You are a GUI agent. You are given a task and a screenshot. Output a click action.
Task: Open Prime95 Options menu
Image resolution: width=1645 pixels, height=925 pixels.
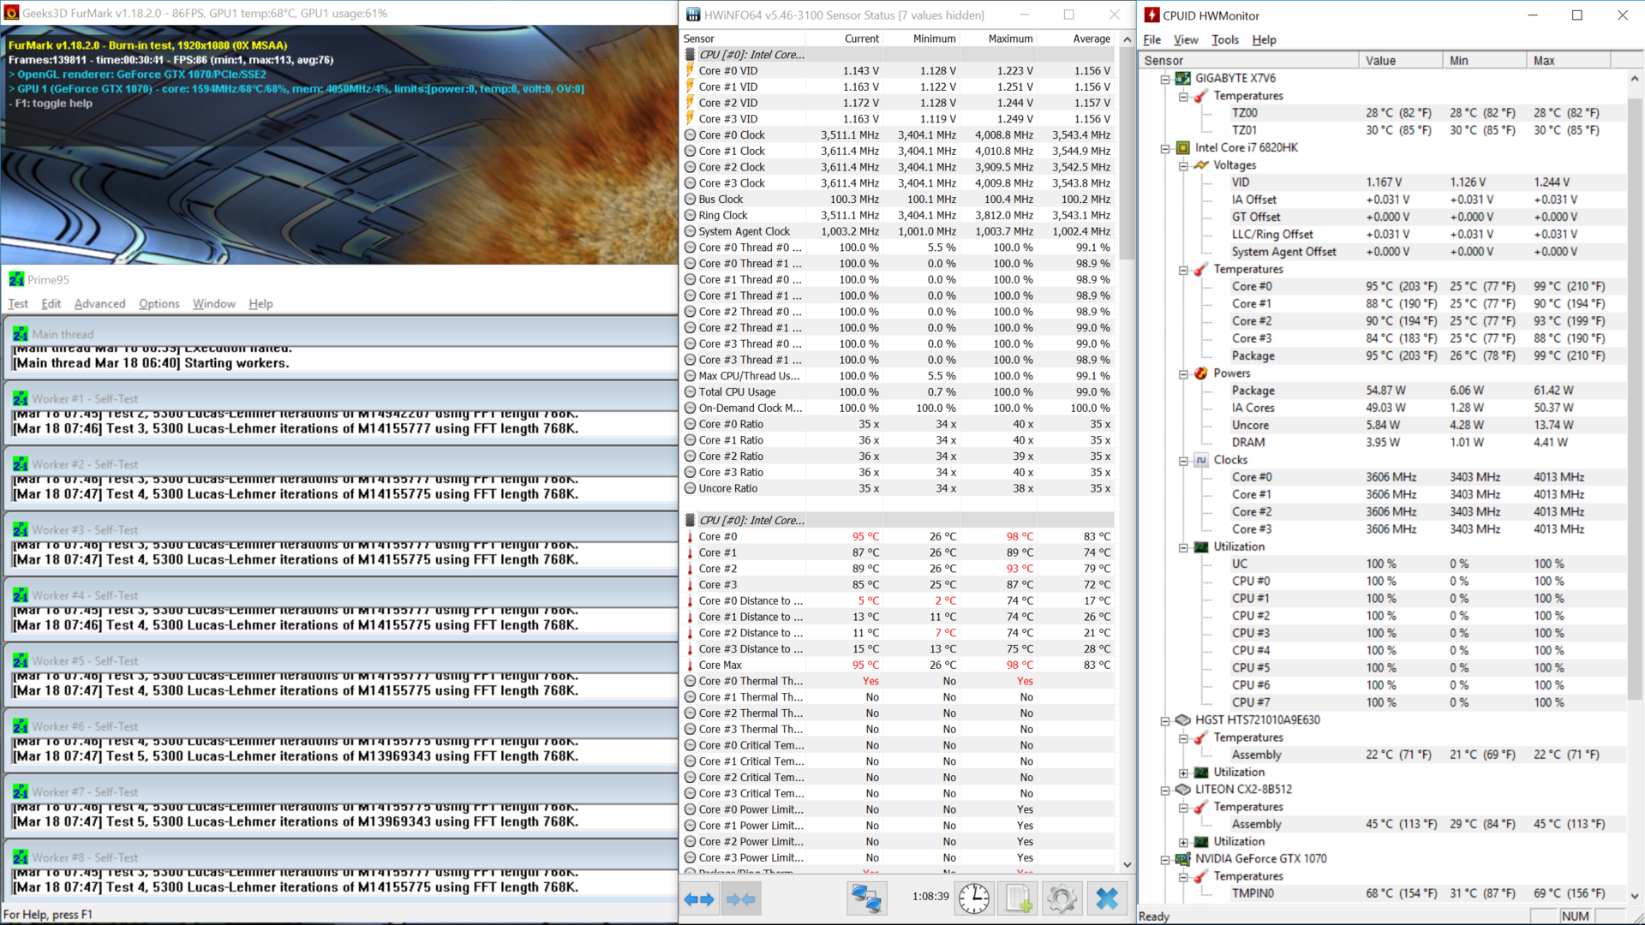point(159,303)
